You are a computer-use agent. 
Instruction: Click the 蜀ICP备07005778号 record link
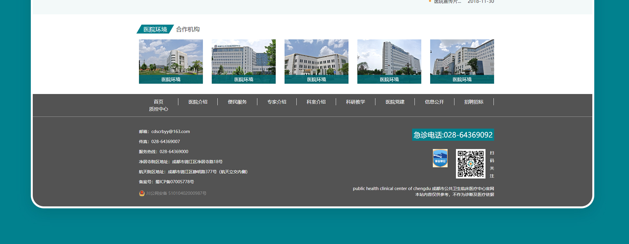click(x=175, y=182)
